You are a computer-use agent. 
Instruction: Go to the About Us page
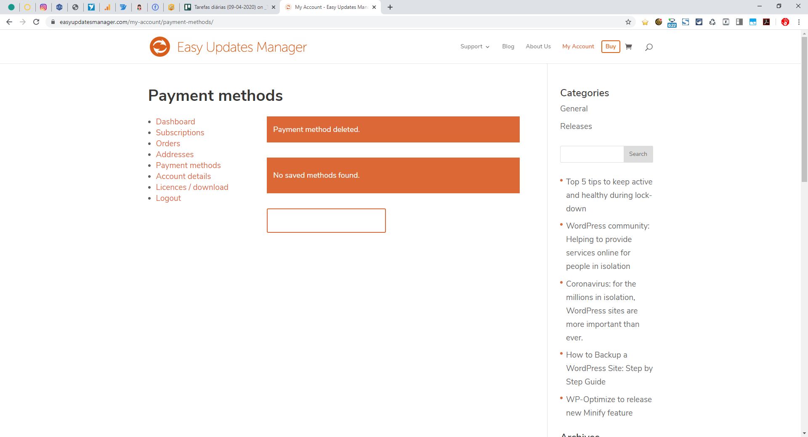pos(538,47)
